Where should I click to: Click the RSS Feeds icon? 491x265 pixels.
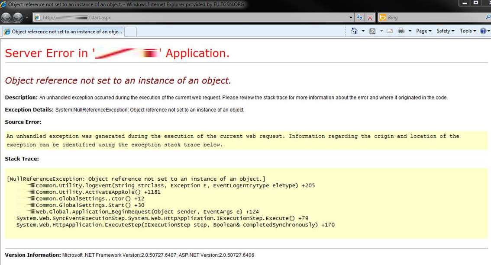coord(372,31)
